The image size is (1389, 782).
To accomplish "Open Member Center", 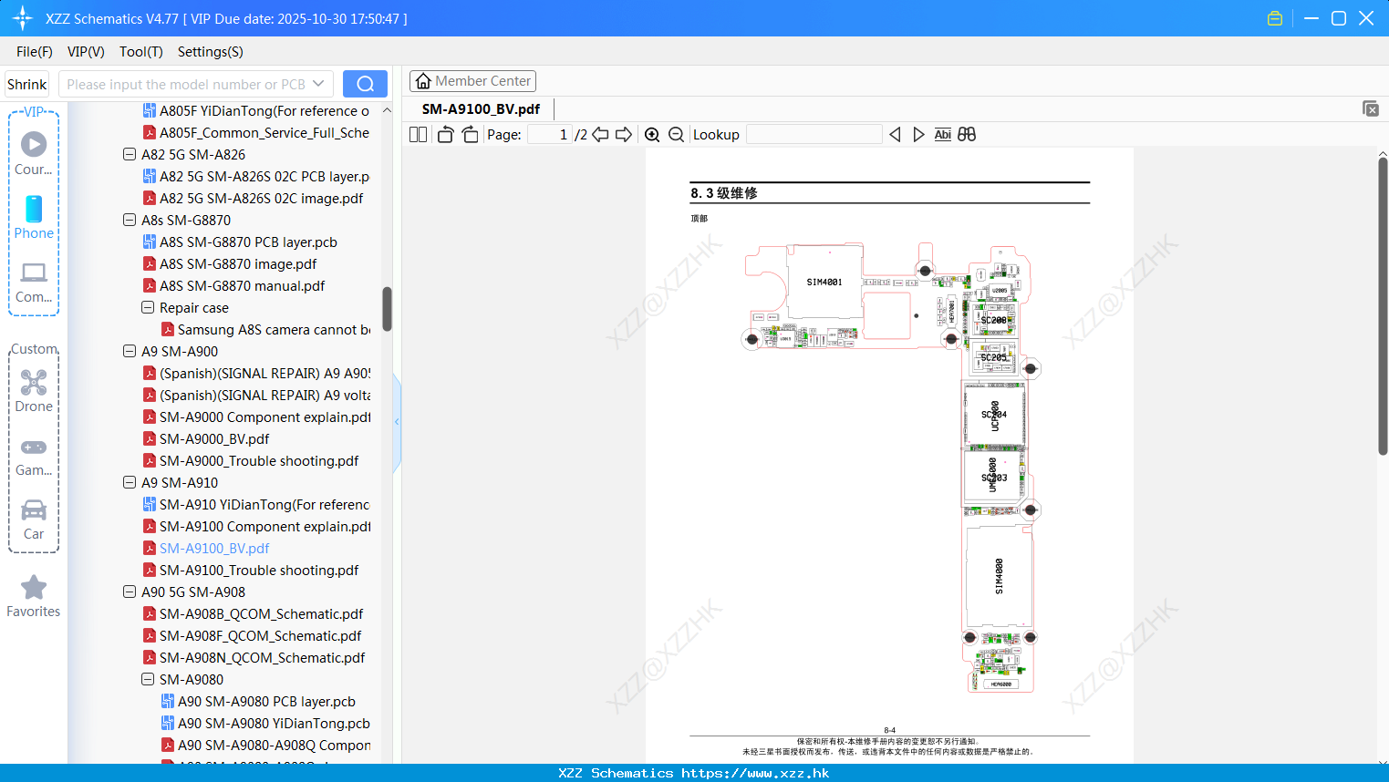I will pos(472,81).
